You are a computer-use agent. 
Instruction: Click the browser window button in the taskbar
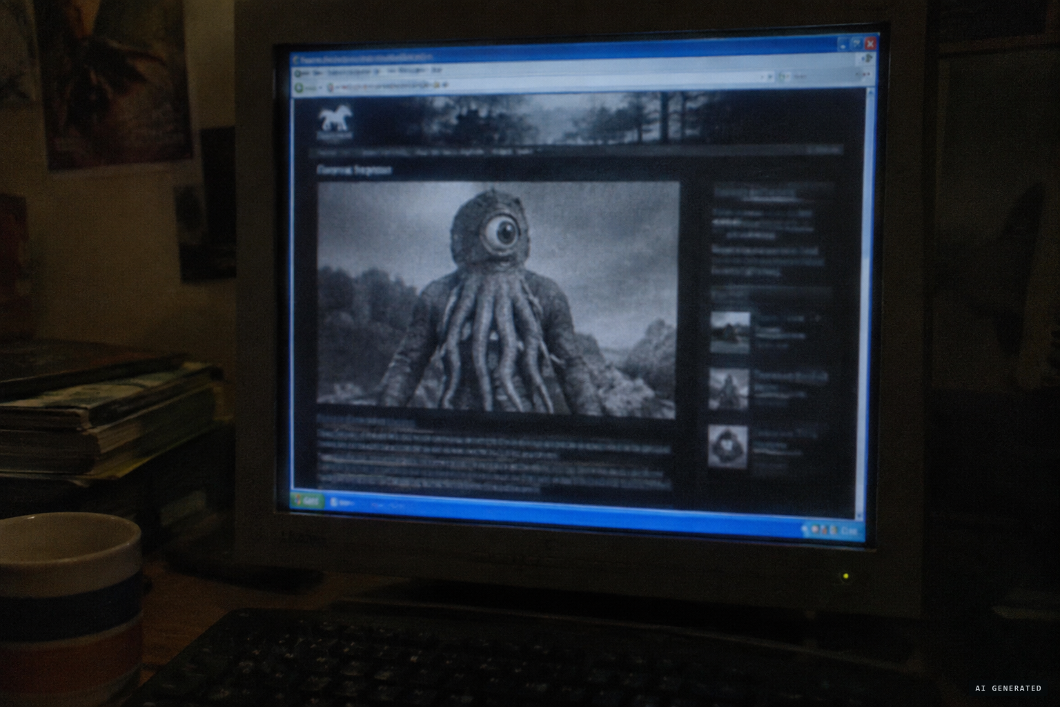coord(342,503)
